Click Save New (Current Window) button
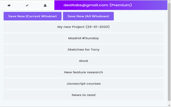 [x=33, y=16]
